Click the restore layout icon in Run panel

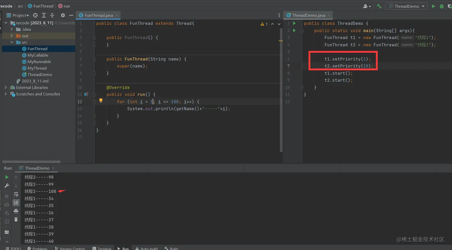(x=7, y=232)
